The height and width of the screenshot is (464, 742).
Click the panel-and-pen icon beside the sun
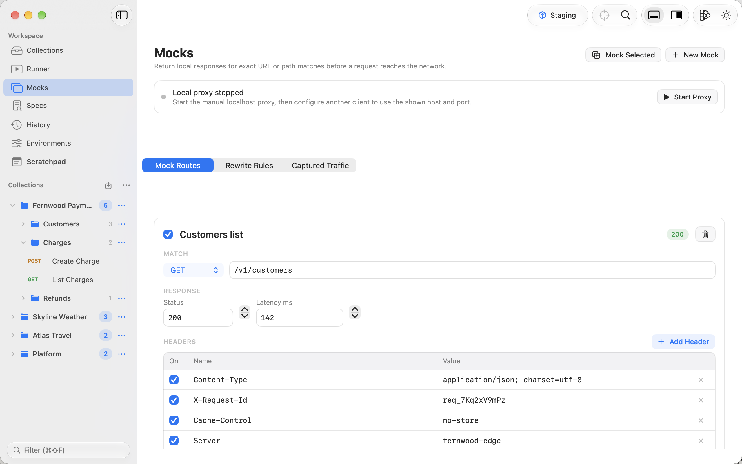click(x=704, y=15)
